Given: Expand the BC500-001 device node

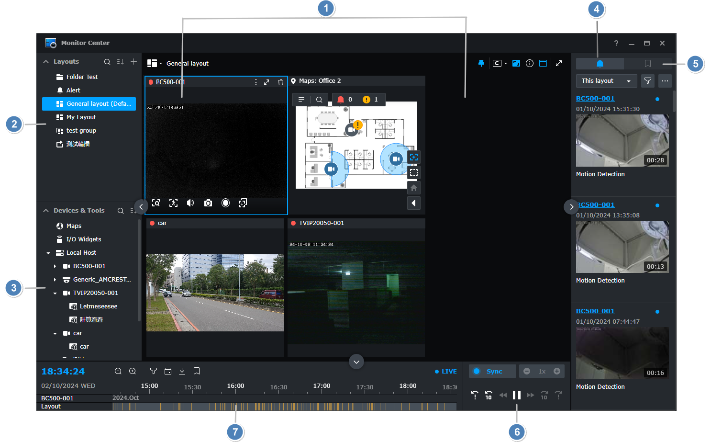Looking at the screenshot, I should tap(55, 266).
